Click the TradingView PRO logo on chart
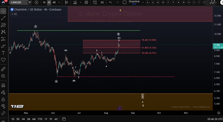223x122 pixels. pyautogui.click(x=17, y=106)
